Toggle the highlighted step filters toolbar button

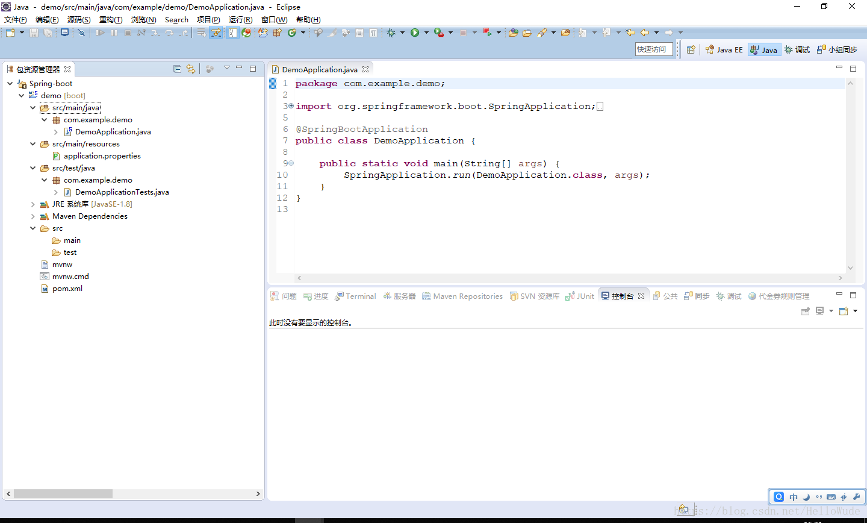pyautogui.click(x=216, y=33)
